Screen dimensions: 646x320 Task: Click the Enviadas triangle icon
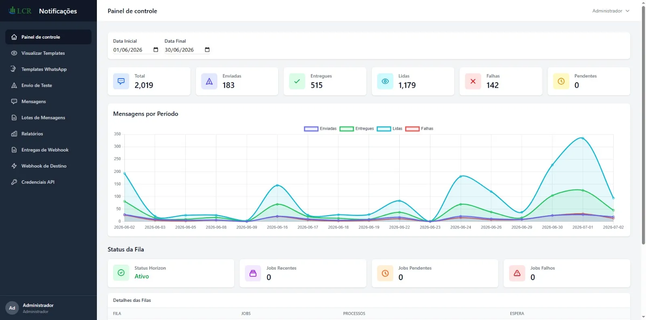click(209, 81)
